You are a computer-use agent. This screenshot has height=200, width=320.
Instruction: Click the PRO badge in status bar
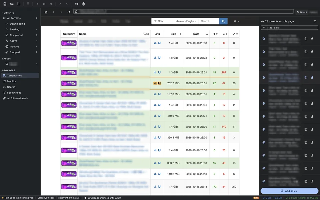coord(256,198)
